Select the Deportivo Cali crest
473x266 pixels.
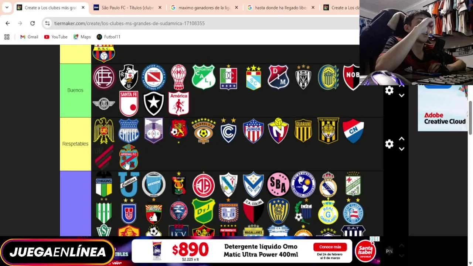pos(203,77)
